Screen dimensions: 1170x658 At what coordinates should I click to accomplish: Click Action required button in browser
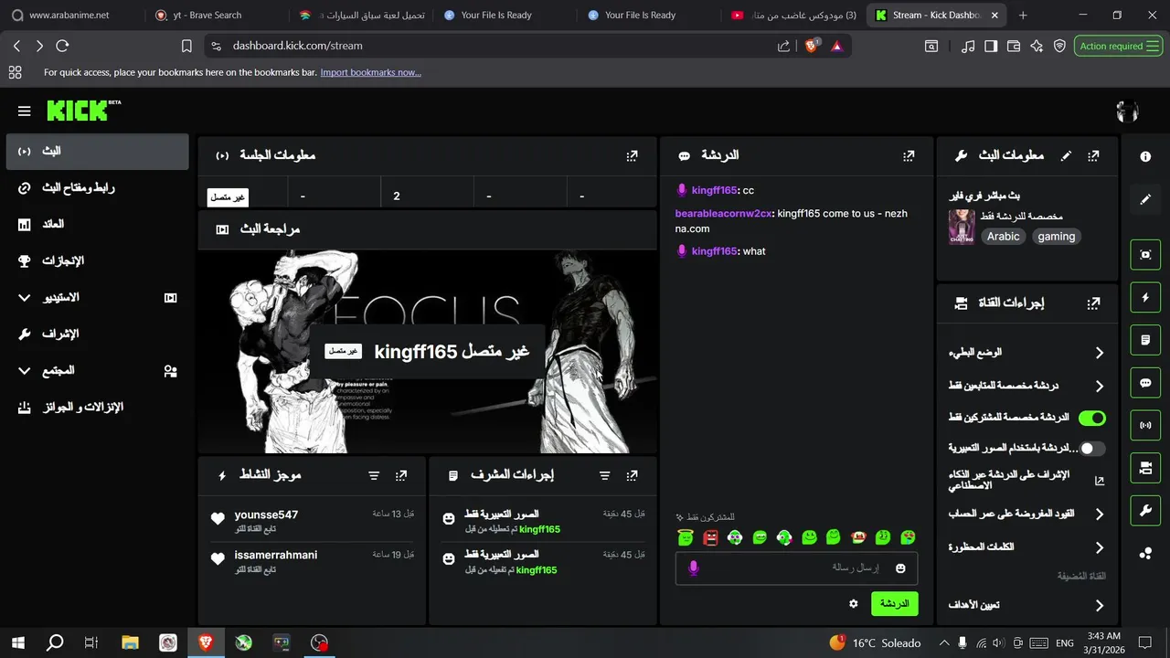[x=1118, y=46]
